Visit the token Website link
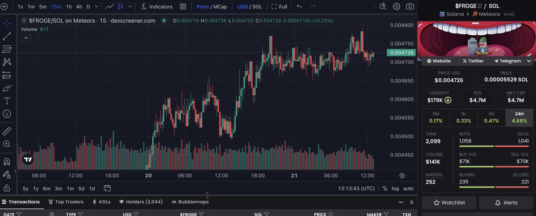 pyautogui.click(x=439, y=61)
